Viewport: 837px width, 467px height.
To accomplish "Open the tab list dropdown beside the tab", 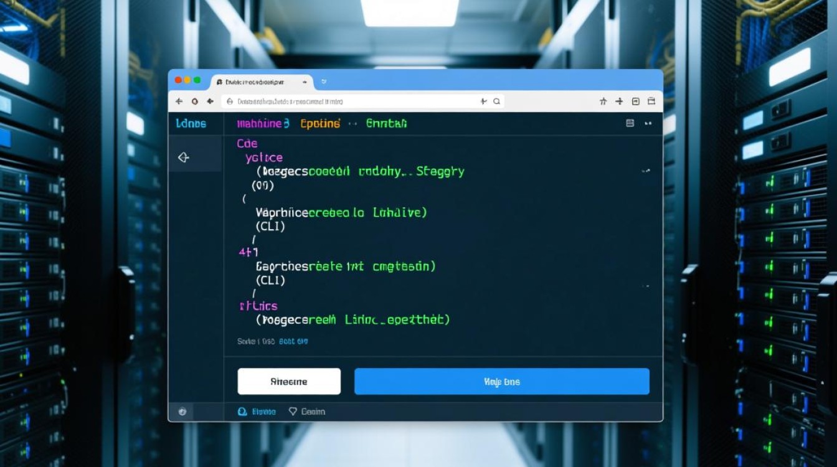I will coord(324,82).
